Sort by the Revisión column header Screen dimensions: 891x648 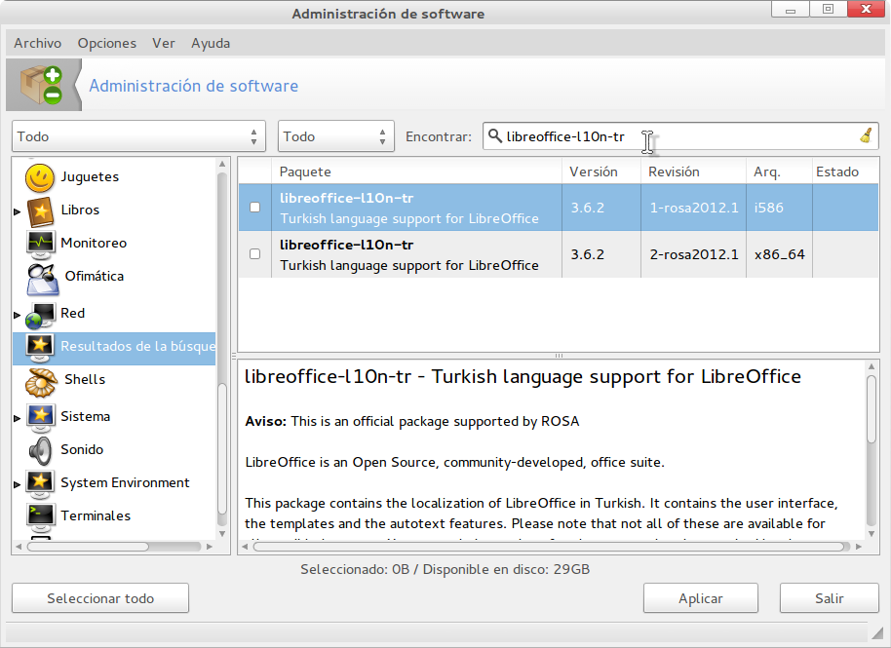click(693, 172)
